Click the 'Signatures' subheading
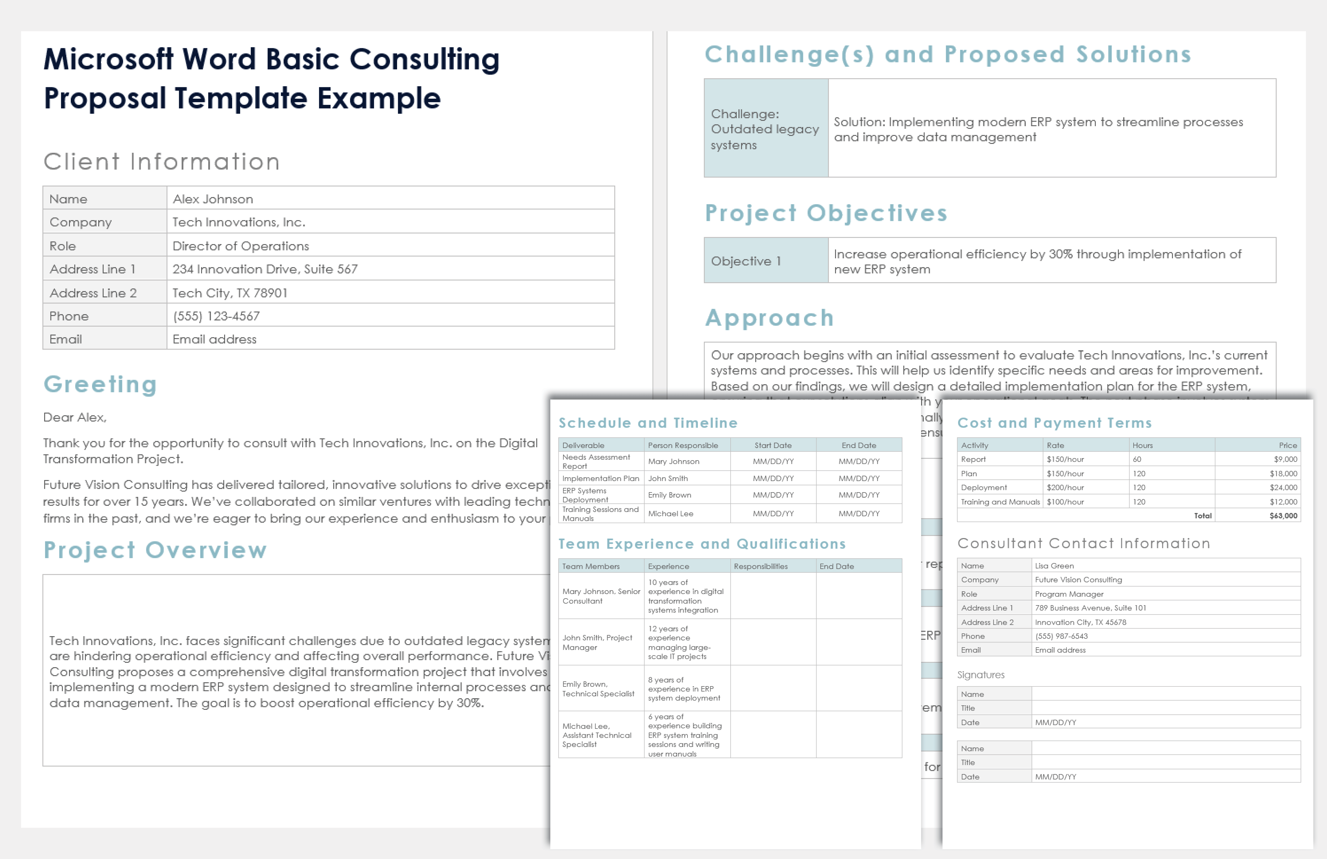Image resolution: width=1327 pixels, height=859 pixels. (x=981, y=675)
